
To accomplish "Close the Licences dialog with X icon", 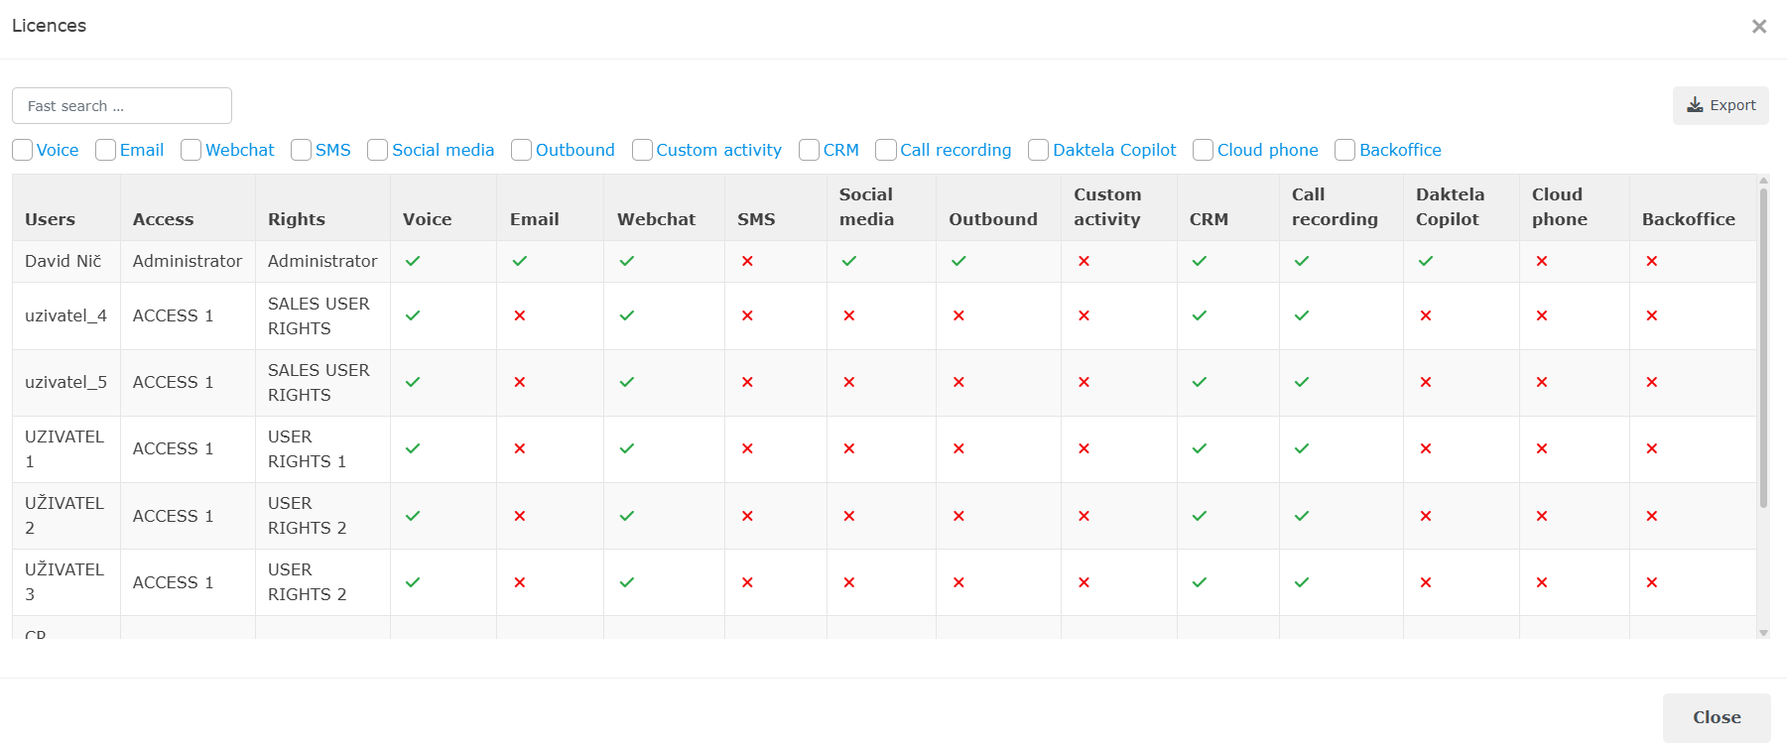I will pos(1758,27).
